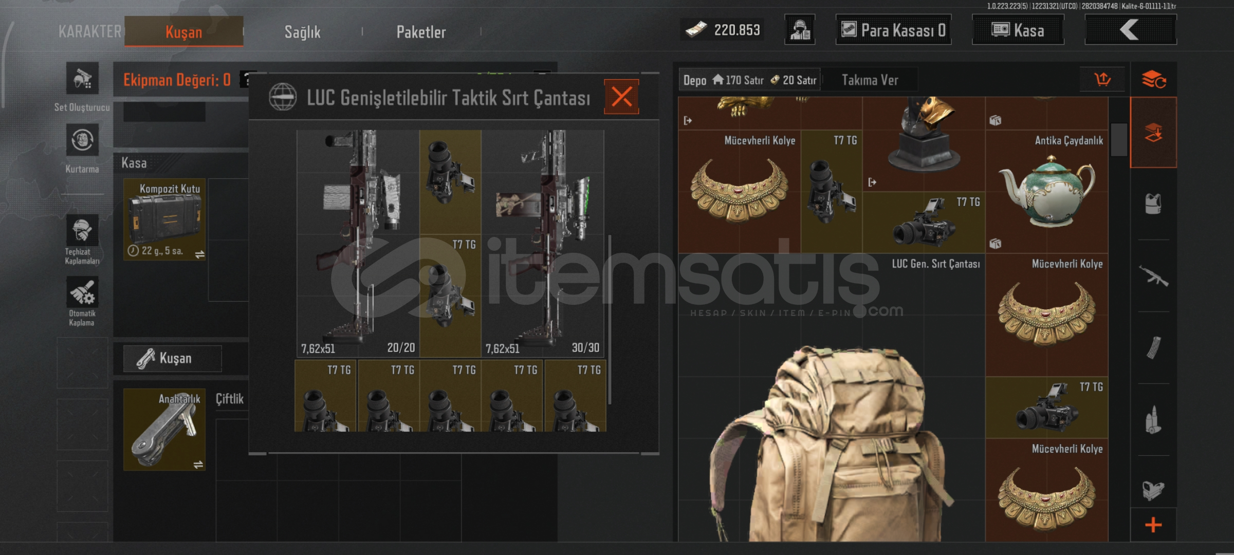Switch to the Sağlık tab
This screenshot has width=1234, height=555.
[x=303, y=32]
